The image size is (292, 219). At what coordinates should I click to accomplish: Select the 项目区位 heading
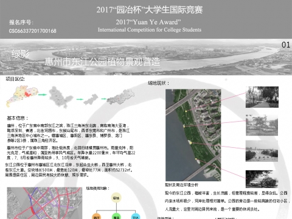[15, 79]
